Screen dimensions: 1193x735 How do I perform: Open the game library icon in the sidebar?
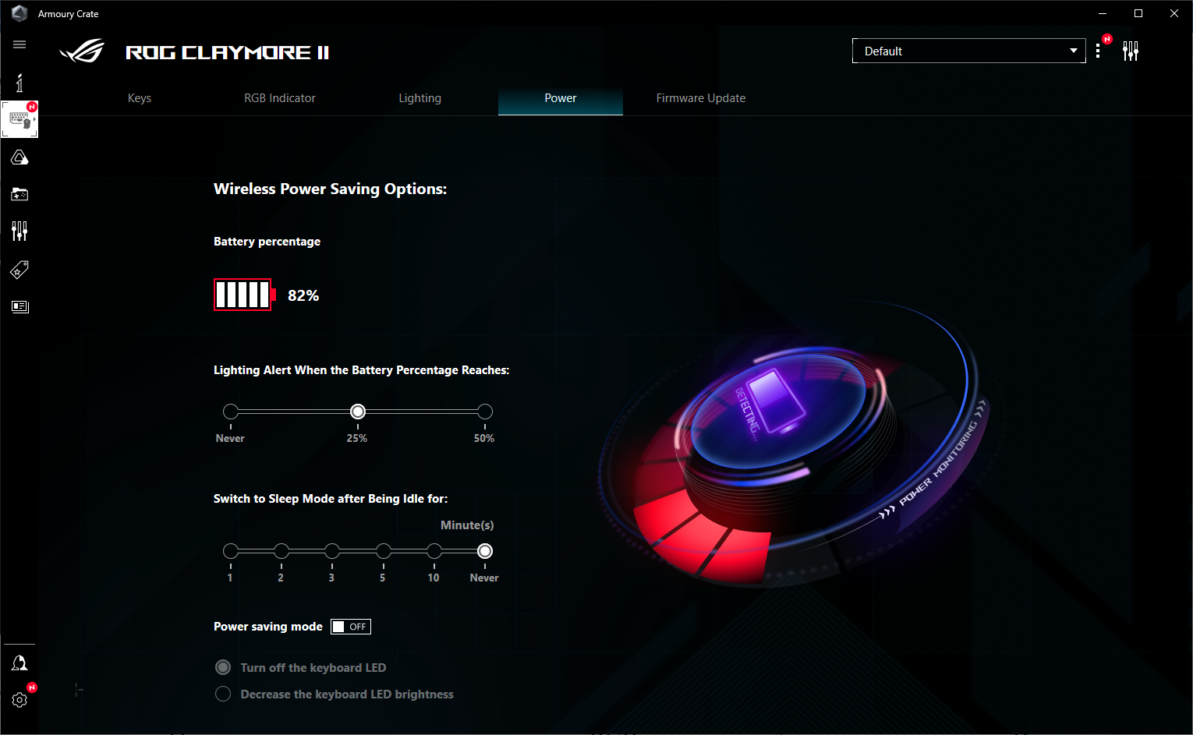tap(19, 194)
